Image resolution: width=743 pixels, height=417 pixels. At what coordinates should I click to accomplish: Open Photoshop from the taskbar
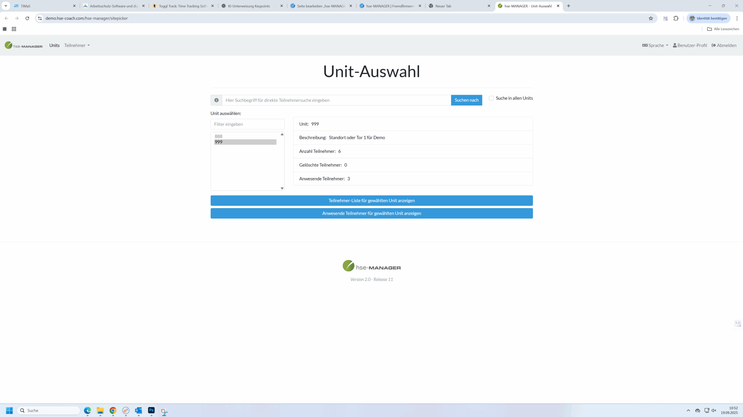pyautogui.click(x=151, y=410)
